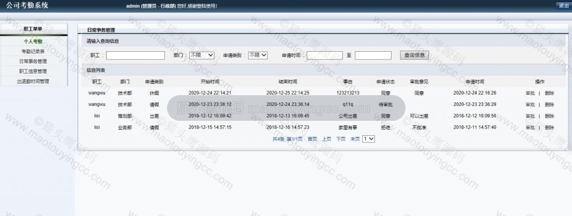Go to 上页 previous page link
The height and width of the screenshot is (216, 572).
[x=326, y=139]
